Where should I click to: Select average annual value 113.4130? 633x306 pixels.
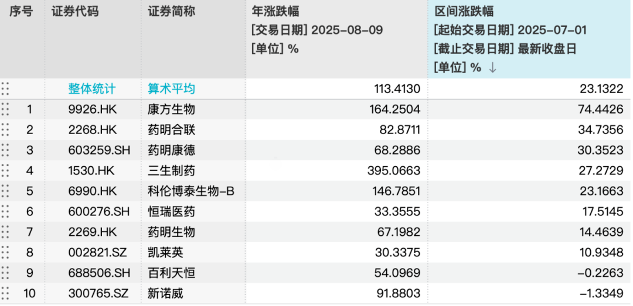(396, 89)
